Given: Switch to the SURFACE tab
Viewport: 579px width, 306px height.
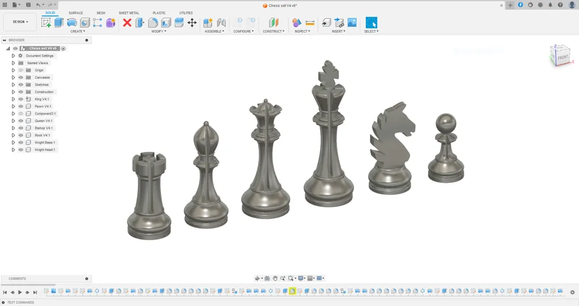Looking at the screenshot, I should coord(76,13).
